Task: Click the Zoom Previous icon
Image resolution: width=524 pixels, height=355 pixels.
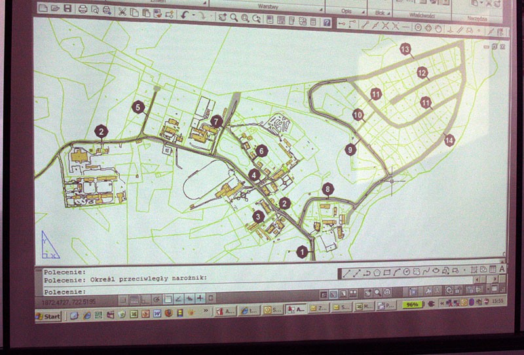Action: [256, 19]
